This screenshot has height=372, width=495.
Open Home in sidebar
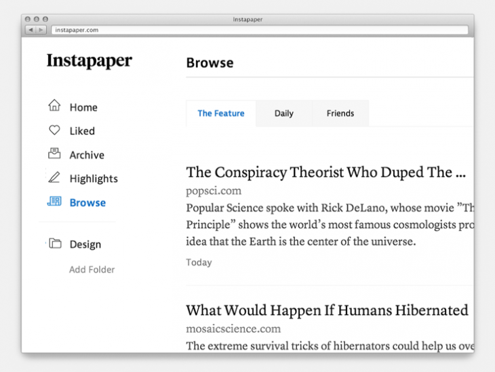click(83, 107)
